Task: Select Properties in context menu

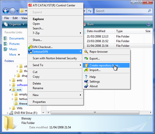Action: tap(39, 102)
